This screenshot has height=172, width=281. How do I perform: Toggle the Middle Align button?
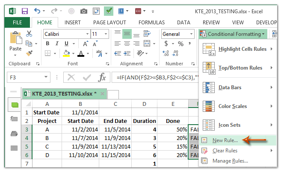tap(127, 34)
